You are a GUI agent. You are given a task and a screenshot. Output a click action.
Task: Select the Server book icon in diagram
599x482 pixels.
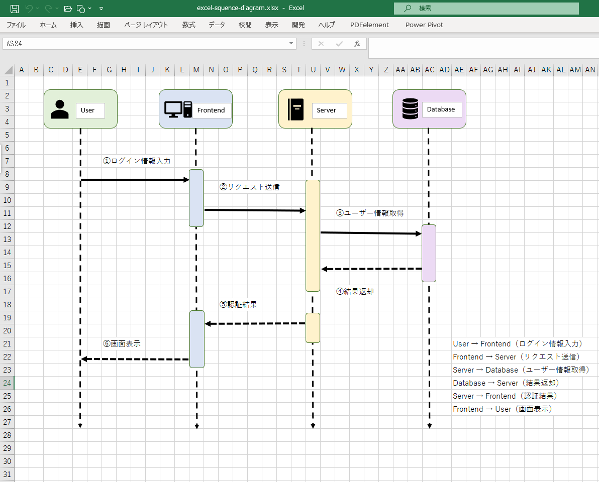tap(295, 109)
